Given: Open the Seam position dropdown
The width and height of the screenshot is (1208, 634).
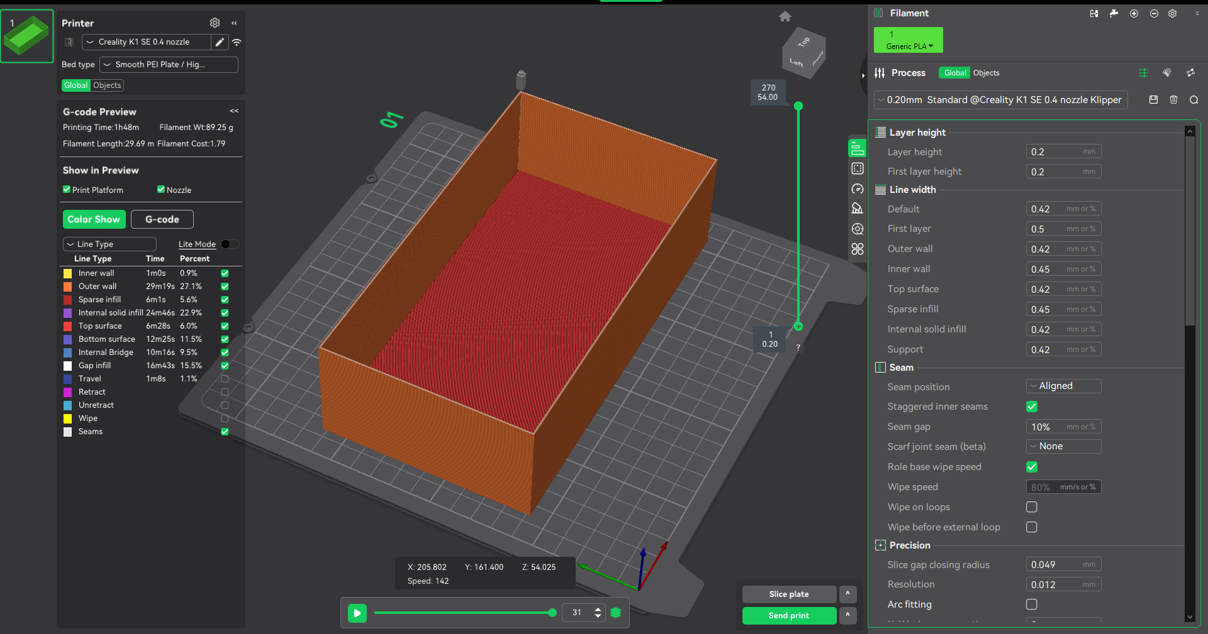Looking at the screenshot, I should [x=1063, y=386].
